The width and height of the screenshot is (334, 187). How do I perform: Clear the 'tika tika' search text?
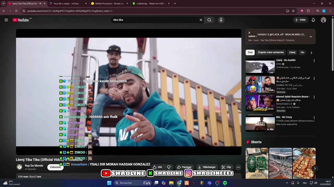(x=201, y=20)
